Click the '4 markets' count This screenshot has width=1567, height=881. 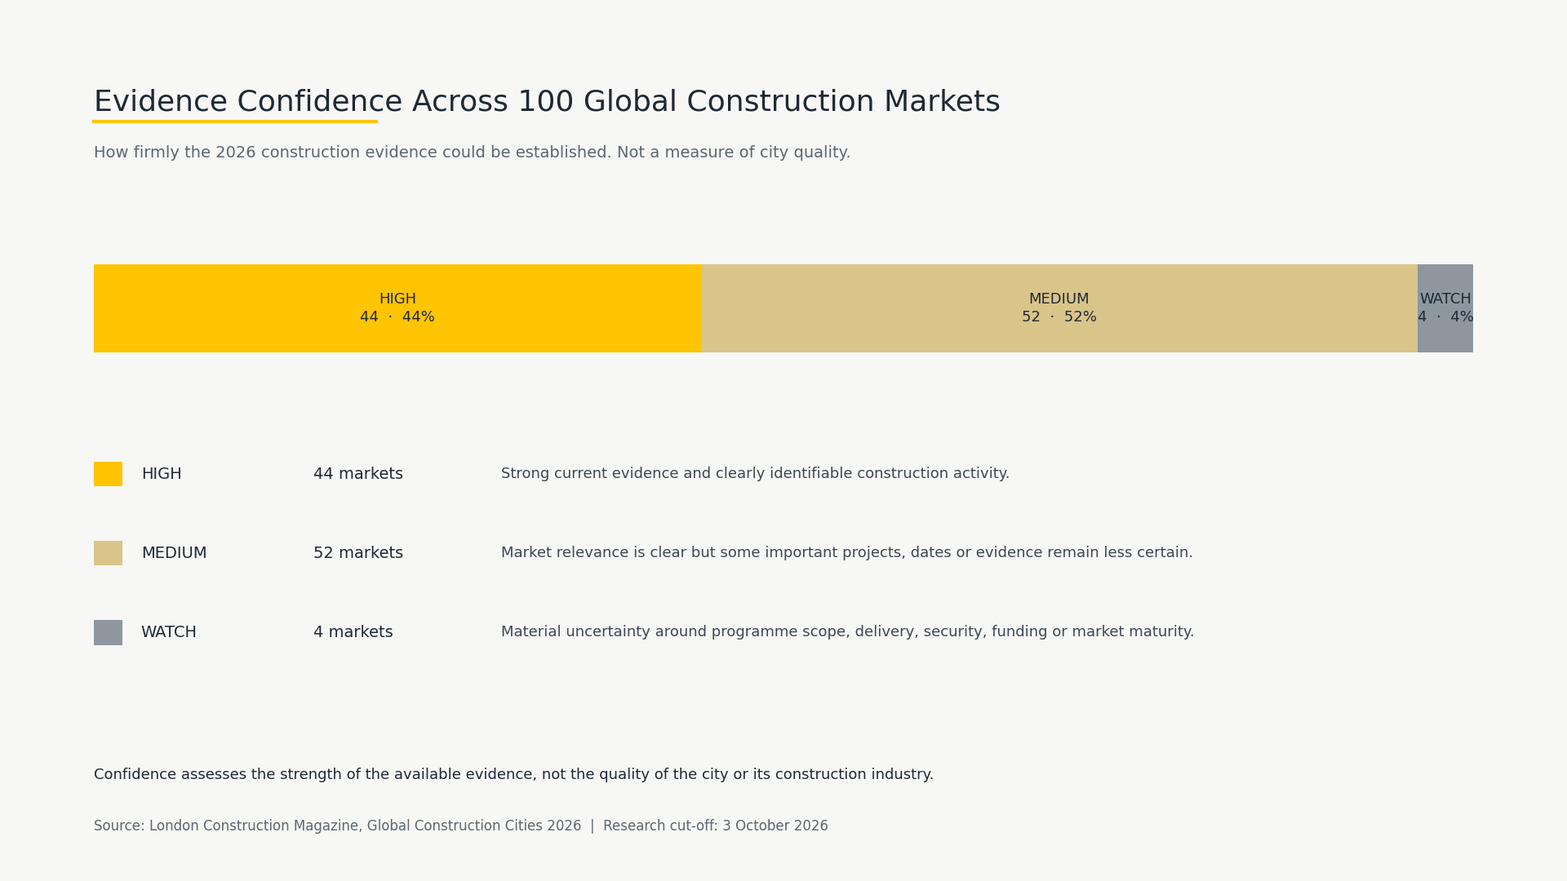pyautogui.click(x=353, y=632)
